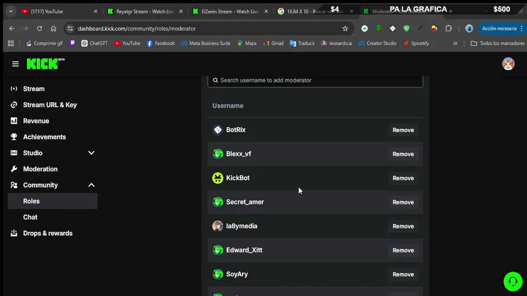Click the green shield extension icon
The width and height of the screenshot is (527, 296).
click(406, 28)
